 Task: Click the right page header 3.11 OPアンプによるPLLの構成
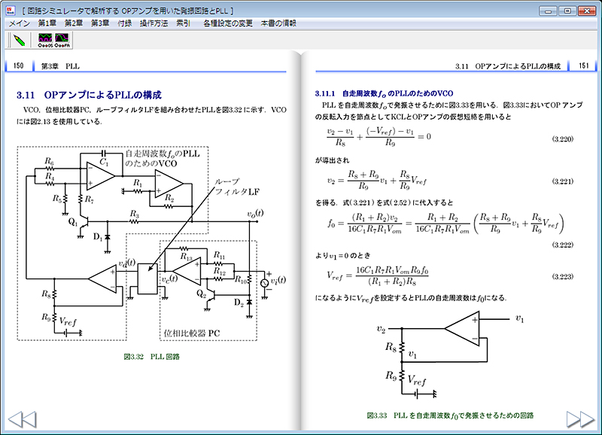[507, 66]
